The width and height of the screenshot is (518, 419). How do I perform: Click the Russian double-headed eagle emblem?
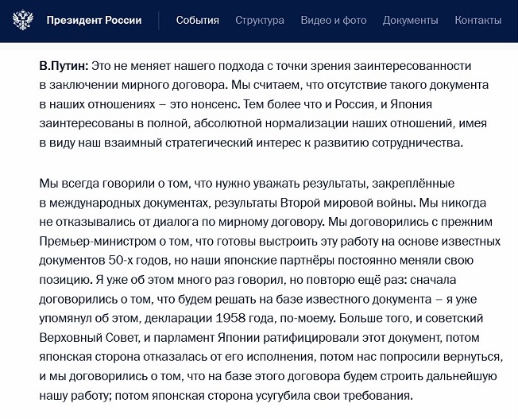point(23,20)
